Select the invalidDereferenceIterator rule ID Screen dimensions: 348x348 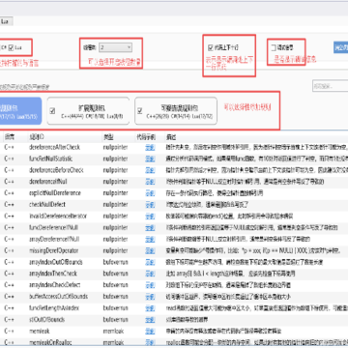coord(58,217)
